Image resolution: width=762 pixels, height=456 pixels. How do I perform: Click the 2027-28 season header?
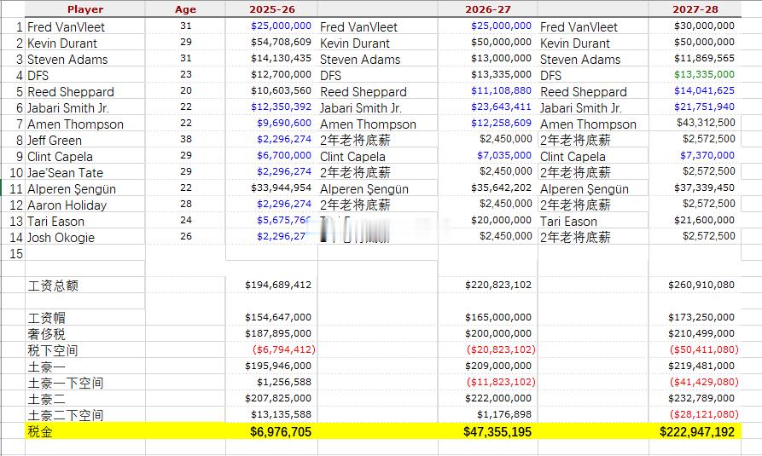click(695, 9)
